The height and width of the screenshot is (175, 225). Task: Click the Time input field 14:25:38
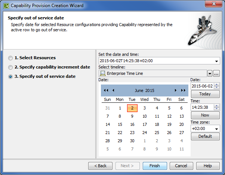click(x=202, y=107)
